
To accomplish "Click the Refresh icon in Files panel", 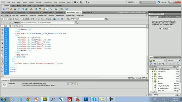I will (155, 64).
